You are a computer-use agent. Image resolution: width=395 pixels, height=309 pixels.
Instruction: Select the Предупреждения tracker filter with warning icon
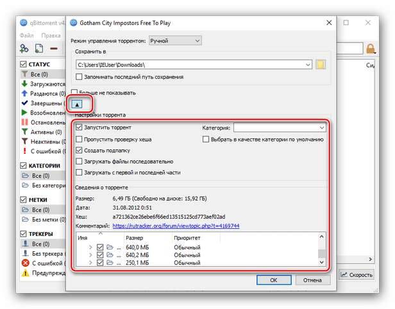[x=45, y=271]
